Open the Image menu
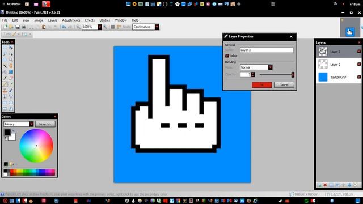This screenshot has width=363, height=204. point(39,20)
